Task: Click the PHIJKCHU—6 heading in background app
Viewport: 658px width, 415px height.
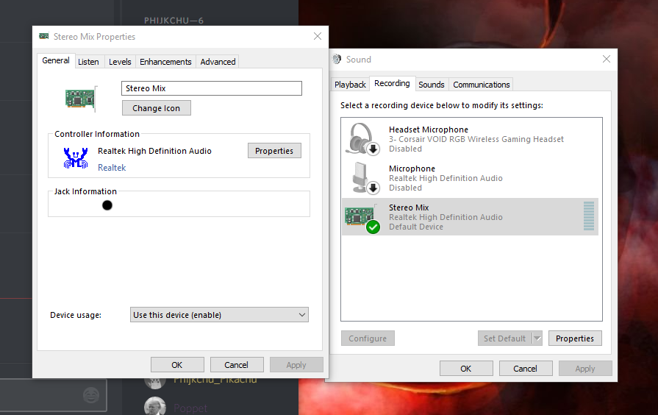Action: pos(174,21)
